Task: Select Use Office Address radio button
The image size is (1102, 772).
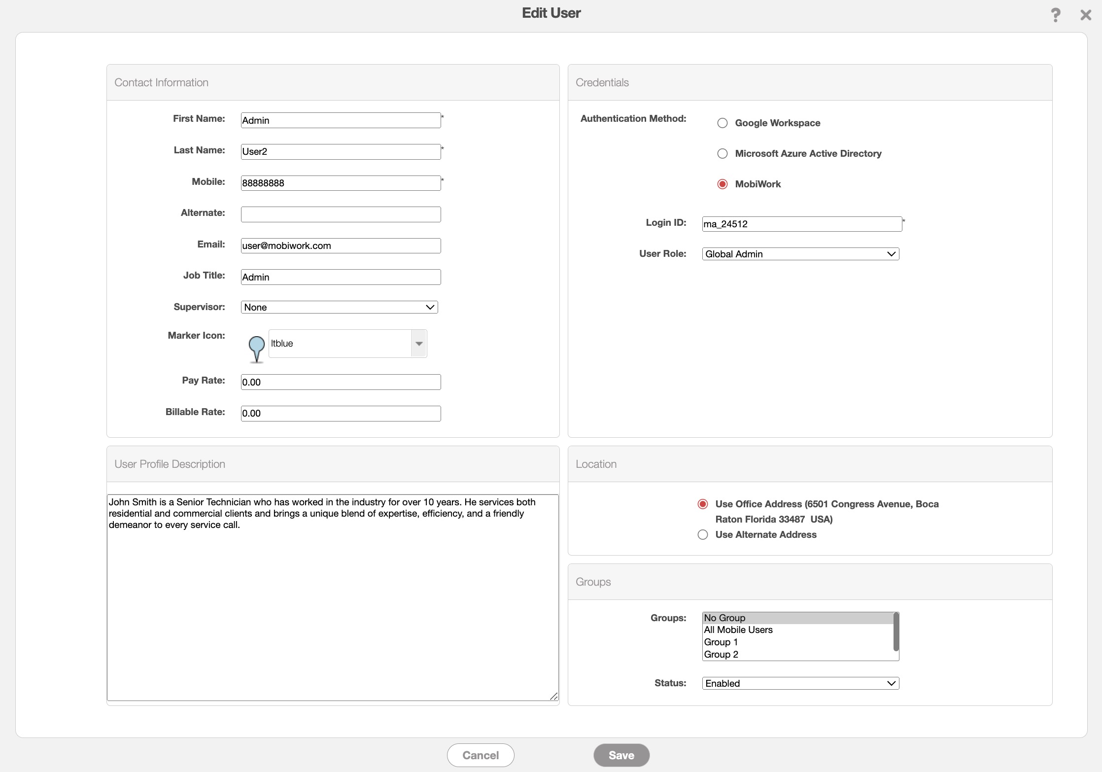Action: pos(703,504)
